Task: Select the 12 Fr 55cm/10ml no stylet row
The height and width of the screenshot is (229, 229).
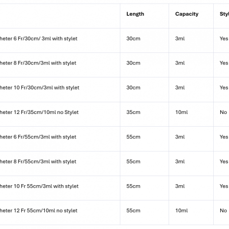Action: click(x=114, y=213)
